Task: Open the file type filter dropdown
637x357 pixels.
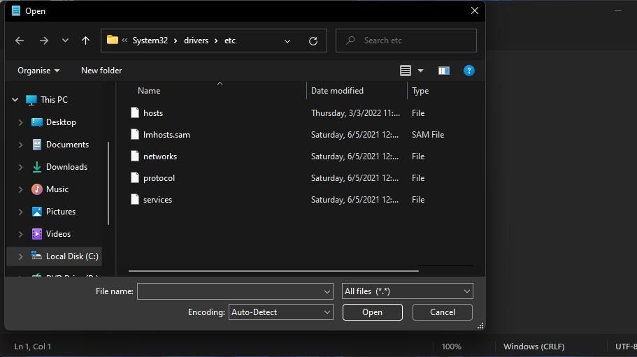Action: 408,291
